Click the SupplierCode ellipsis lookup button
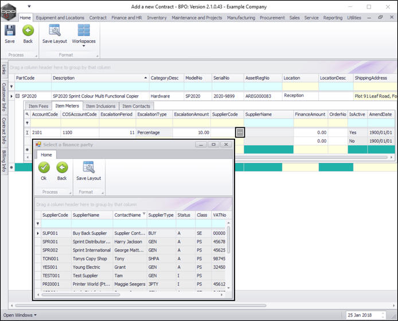The width and height of the screenshot is (398, 321). 240,132
